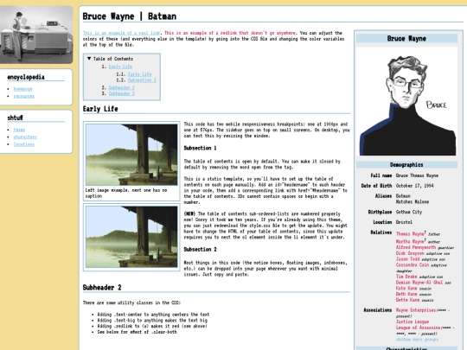The width and height of the screenshot is (467, 350).
Task: Open Tim Drake link
Action: click(x=406, y=277)
